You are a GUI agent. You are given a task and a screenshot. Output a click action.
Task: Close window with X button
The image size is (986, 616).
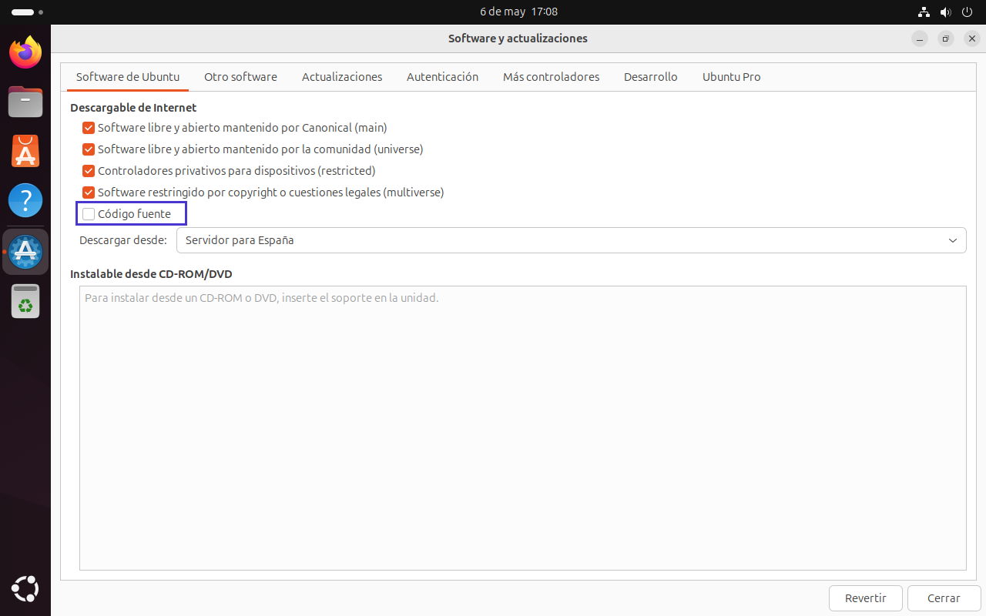[x=972, y=38]
